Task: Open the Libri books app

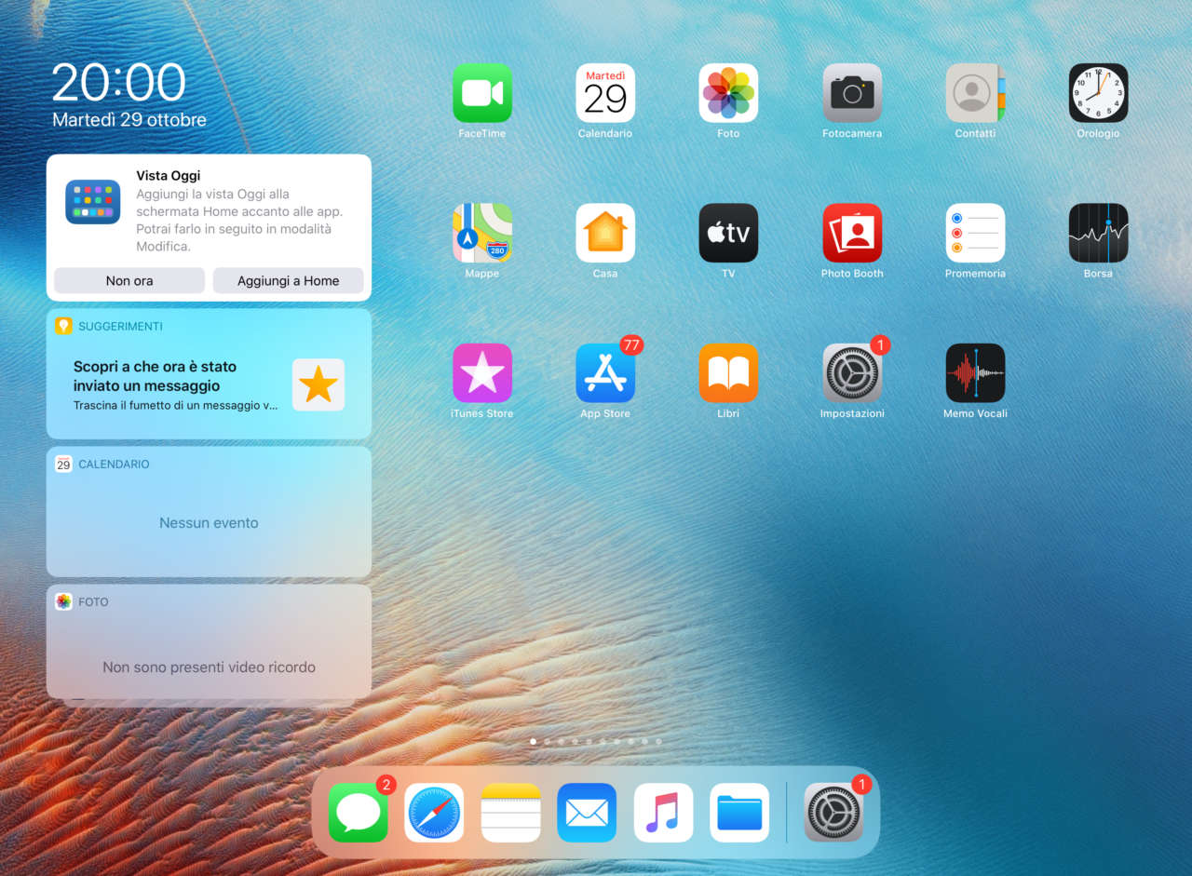Action: (x=728, y=373)
